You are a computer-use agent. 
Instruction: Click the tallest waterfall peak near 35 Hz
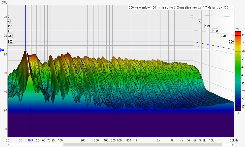pos(25,50)
